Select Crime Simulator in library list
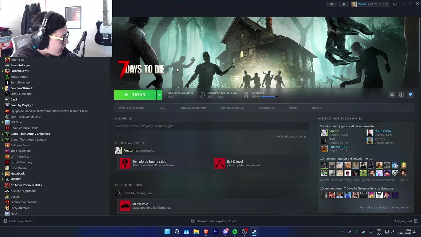The height and width of the screenshot is (237, 421). click(21, 94)
